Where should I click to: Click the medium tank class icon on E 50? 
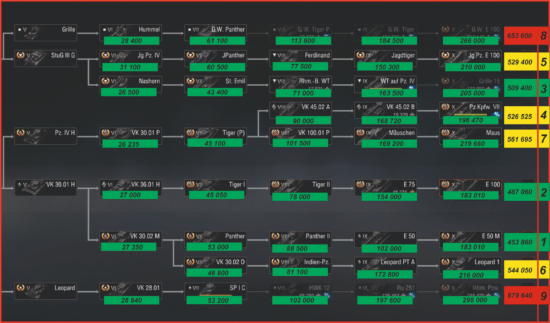359,236
